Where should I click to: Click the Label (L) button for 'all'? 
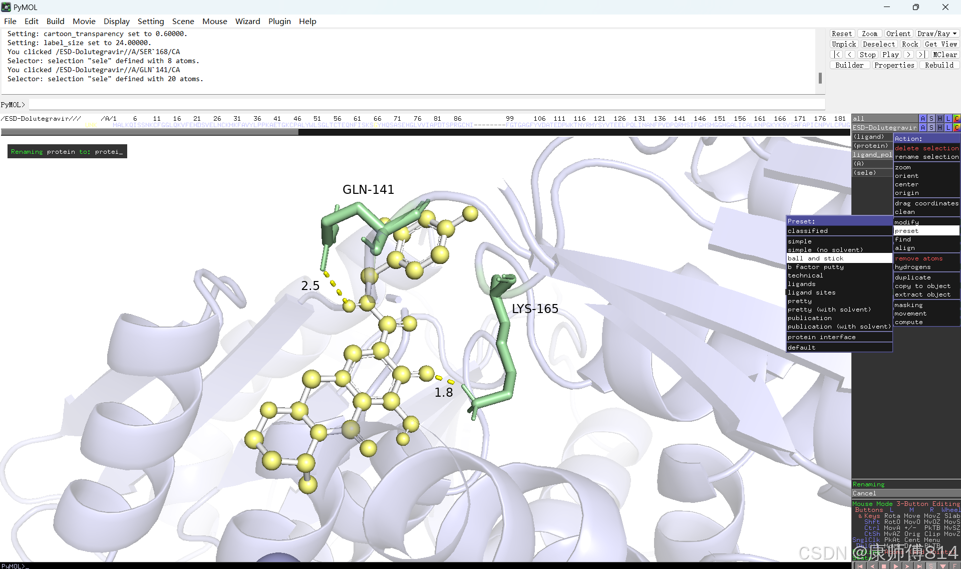click(948, 119)
